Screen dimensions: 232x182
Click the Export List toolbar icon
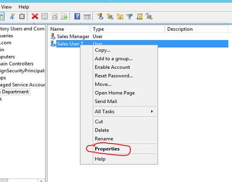(64, 17)
